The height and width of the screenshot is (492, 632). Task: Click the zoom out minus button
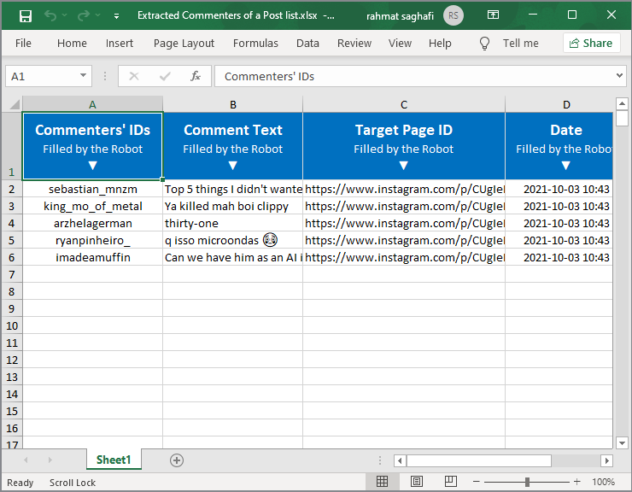[477, 482]
